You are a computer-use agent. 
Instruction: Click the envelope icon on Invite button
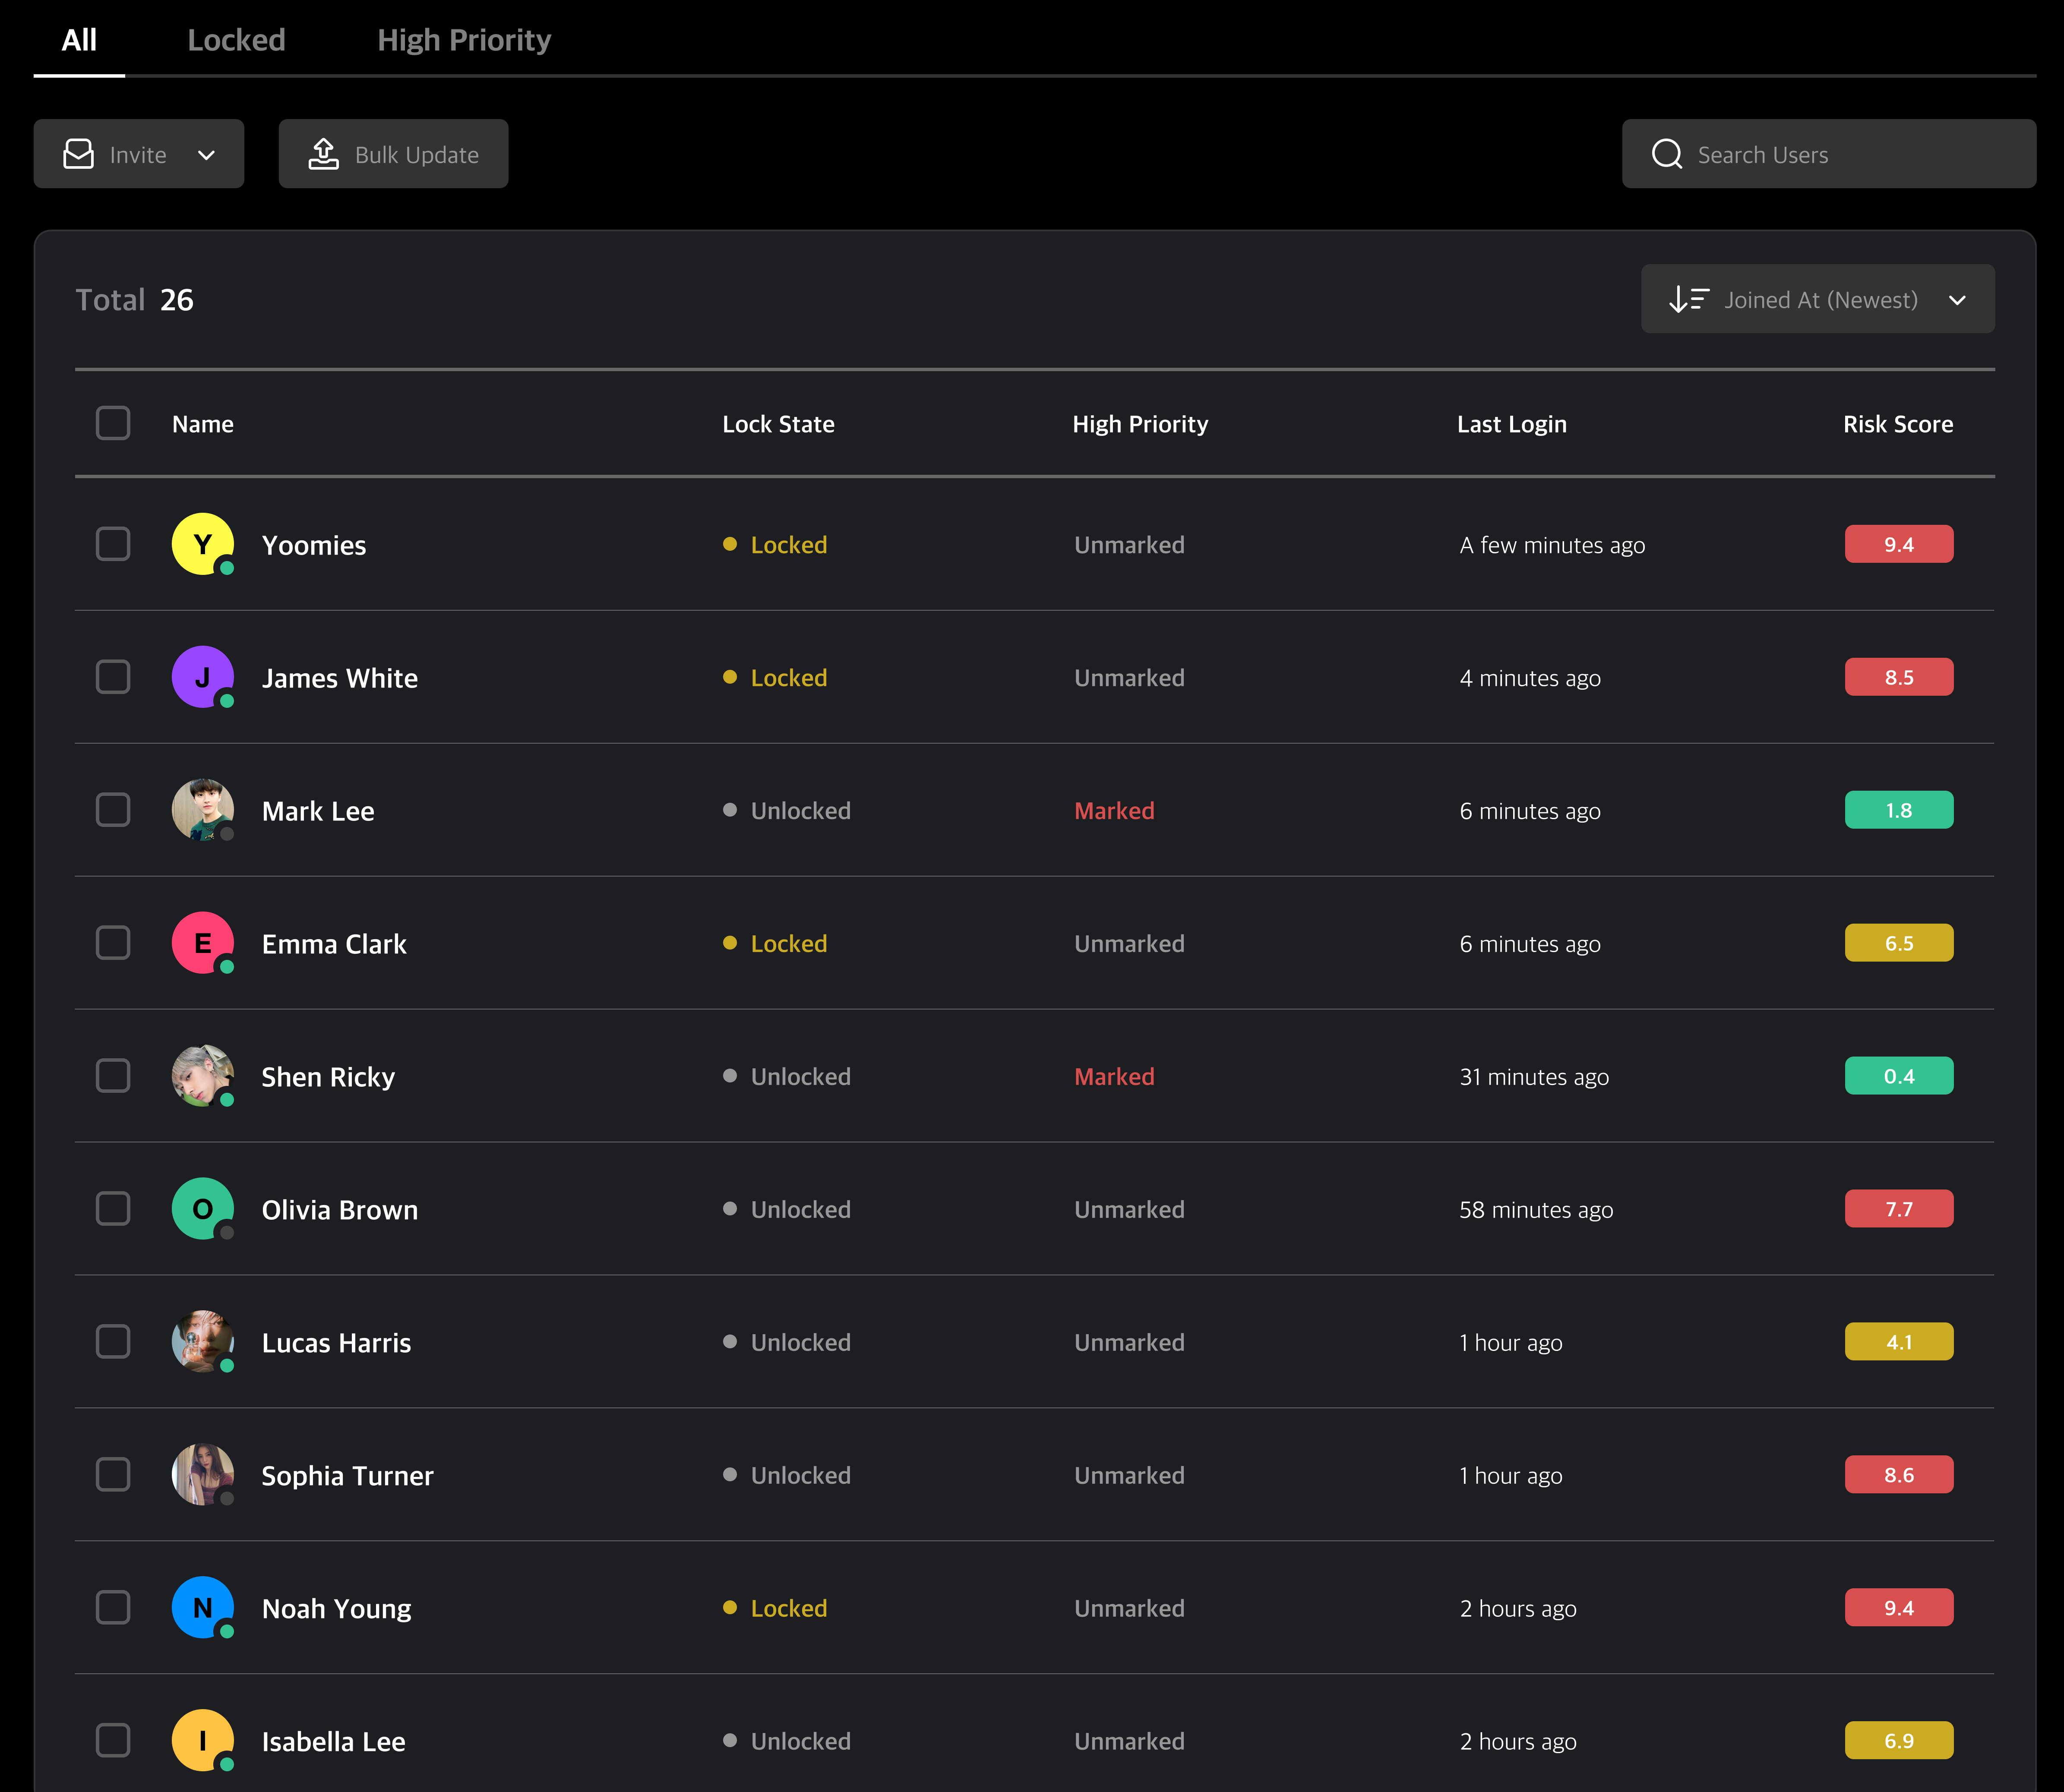click(78, 154)
